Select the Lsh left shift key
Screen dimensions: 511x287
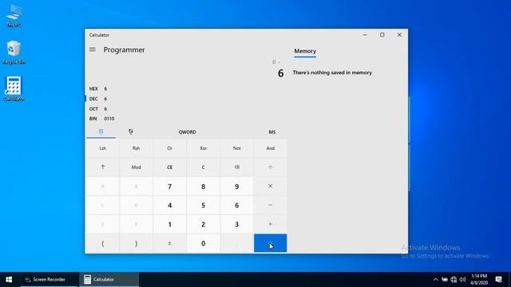pyautogui.click(x=103, y=148)
